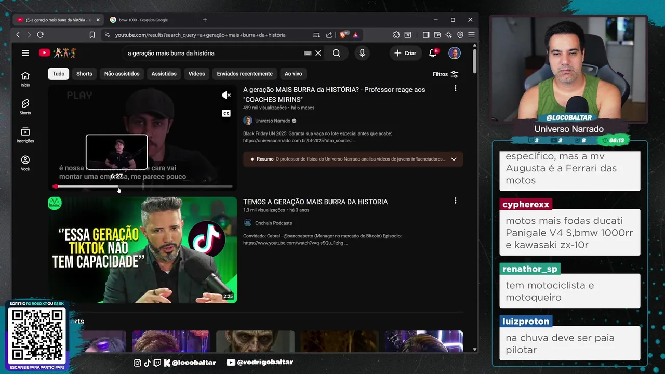Run search with the magnifier button
The width and height of the screenshot is (665, 374).
tap(336, 53)
